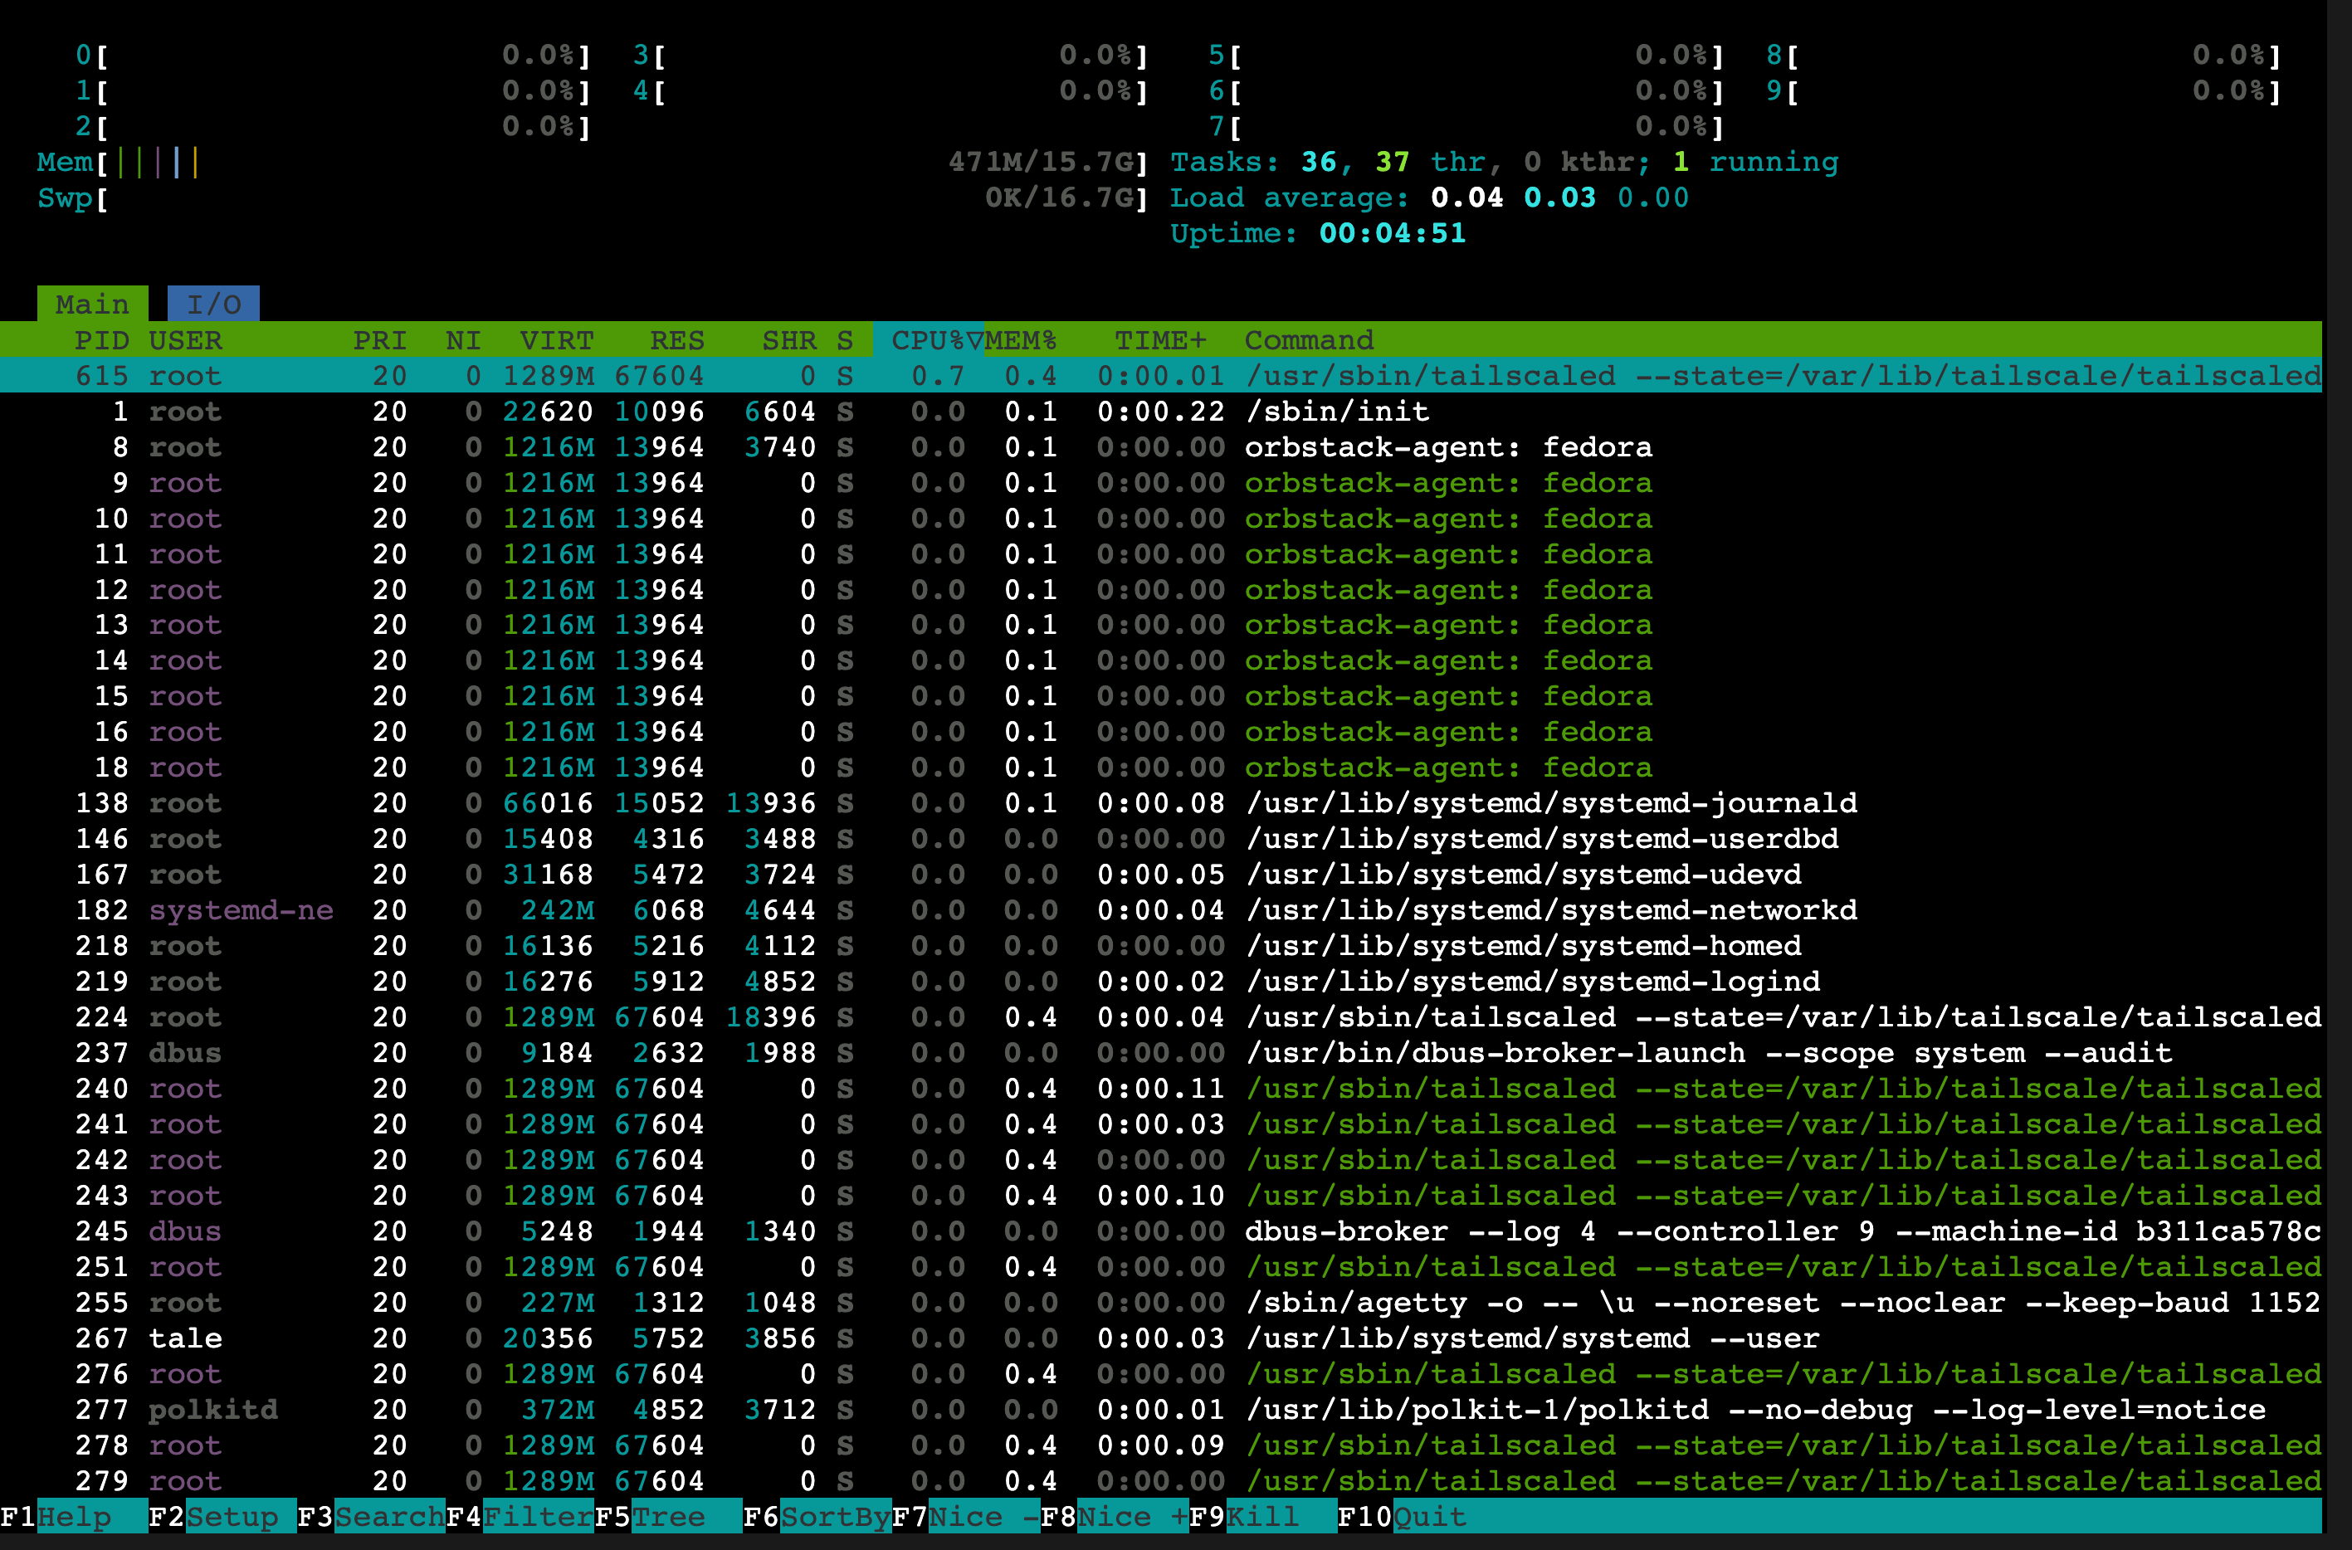Image resolution: width=2352 pixels, height=1550 pixels.
Task: Click the F3 Search function key
Action: pyautogui.click(x=388, y=1516)
